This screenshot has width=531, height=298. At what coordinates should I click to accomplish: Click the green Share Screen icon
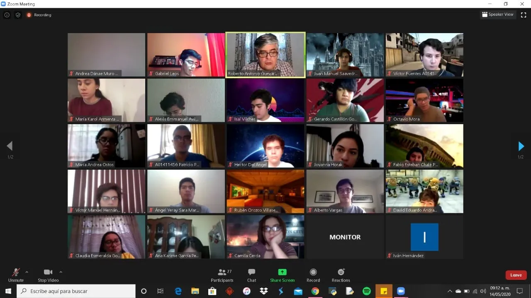pos(282,272)
